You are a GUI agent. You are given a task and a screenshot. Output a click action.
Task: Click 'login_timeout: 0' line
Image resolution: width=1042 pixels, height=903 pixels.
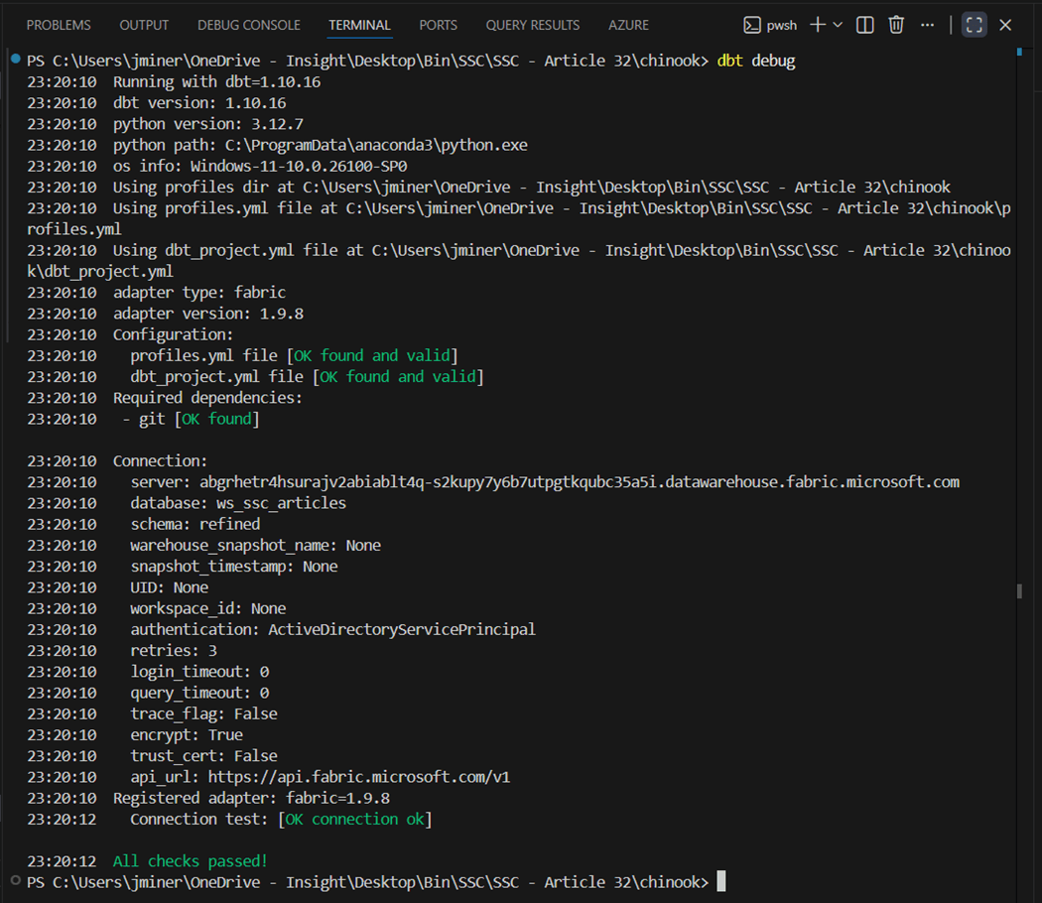click(x=199, y=672)
